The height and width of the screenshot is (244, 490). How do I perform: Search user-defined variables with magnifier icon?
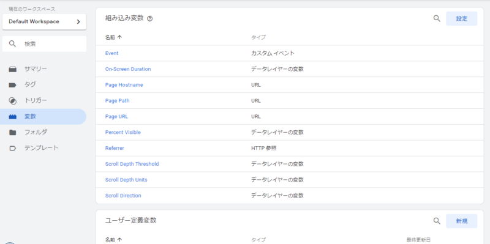click(x=437, y=221)
